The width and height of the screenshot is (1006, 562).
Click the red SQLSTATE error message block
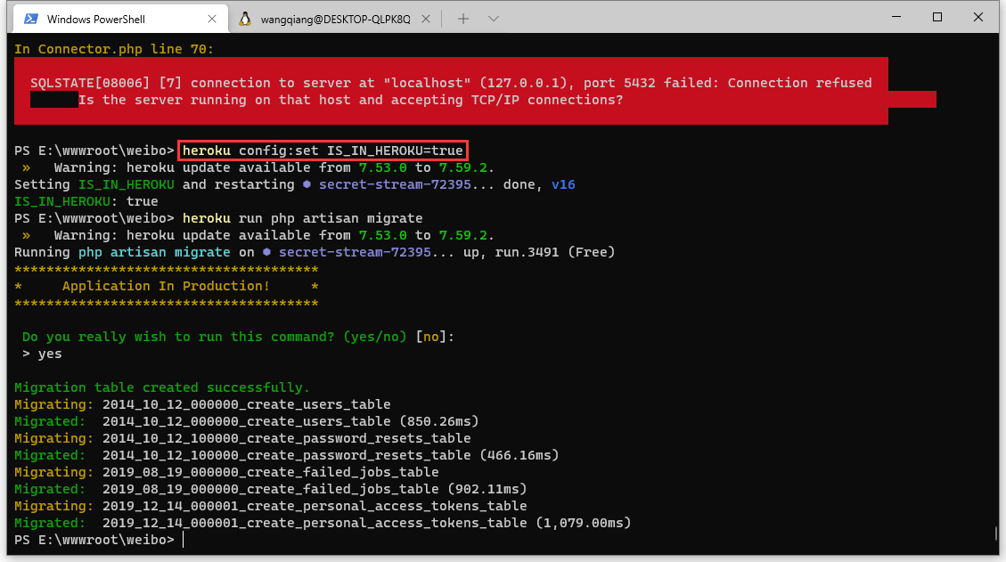click(451, 91)
